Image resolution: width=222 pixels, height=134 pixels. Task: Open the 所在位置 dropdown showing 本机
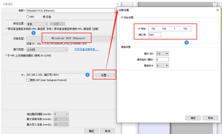click(37, 24)
